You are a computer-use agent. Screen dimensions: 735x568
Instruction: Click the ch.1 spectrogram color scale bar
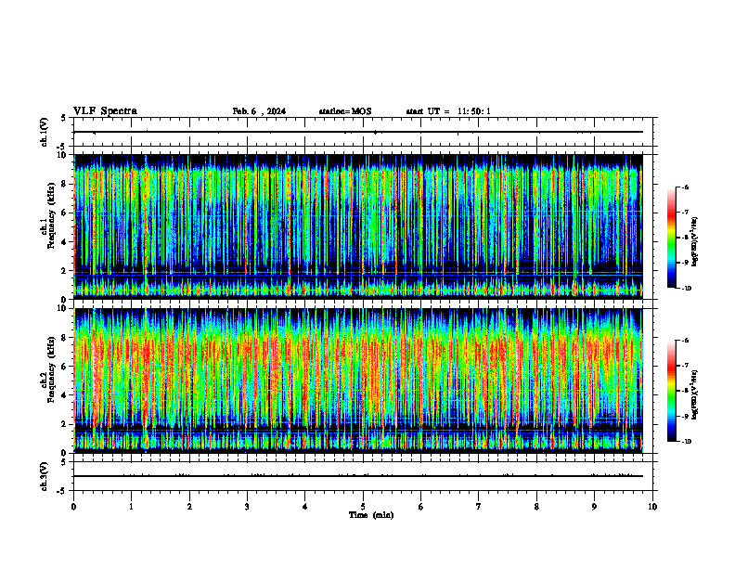672,238
